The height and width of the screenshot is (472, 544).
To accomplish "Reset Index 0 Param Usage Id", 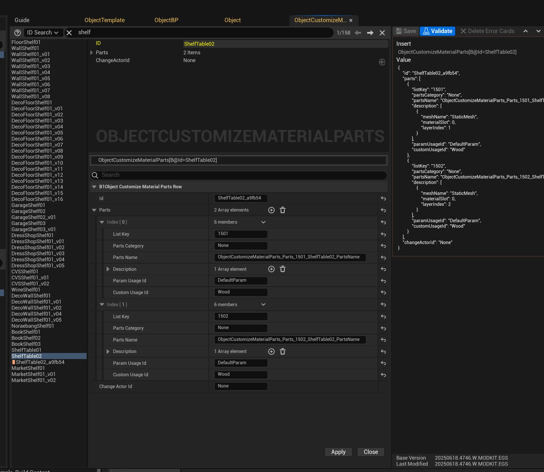I will [383, 281].
